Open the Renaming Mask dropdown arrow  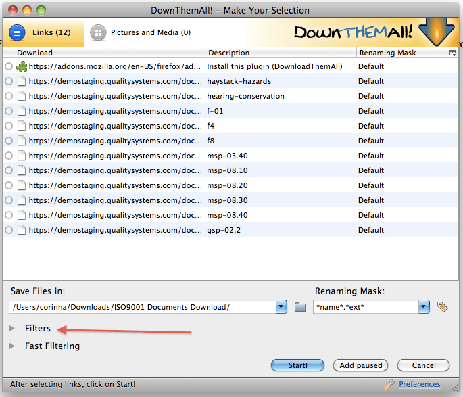424,307
